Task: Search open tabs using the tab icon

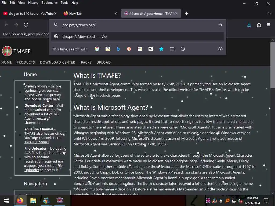Action: [x=172, y=49]
